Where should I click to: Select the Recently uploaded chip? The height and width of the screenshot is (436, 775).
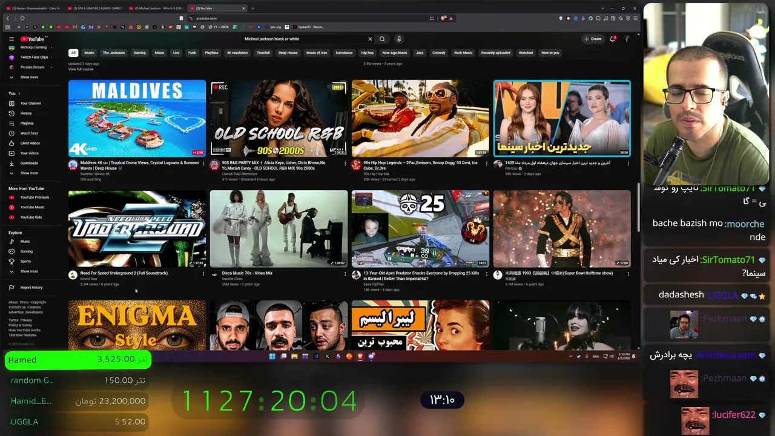coord(495,53)
